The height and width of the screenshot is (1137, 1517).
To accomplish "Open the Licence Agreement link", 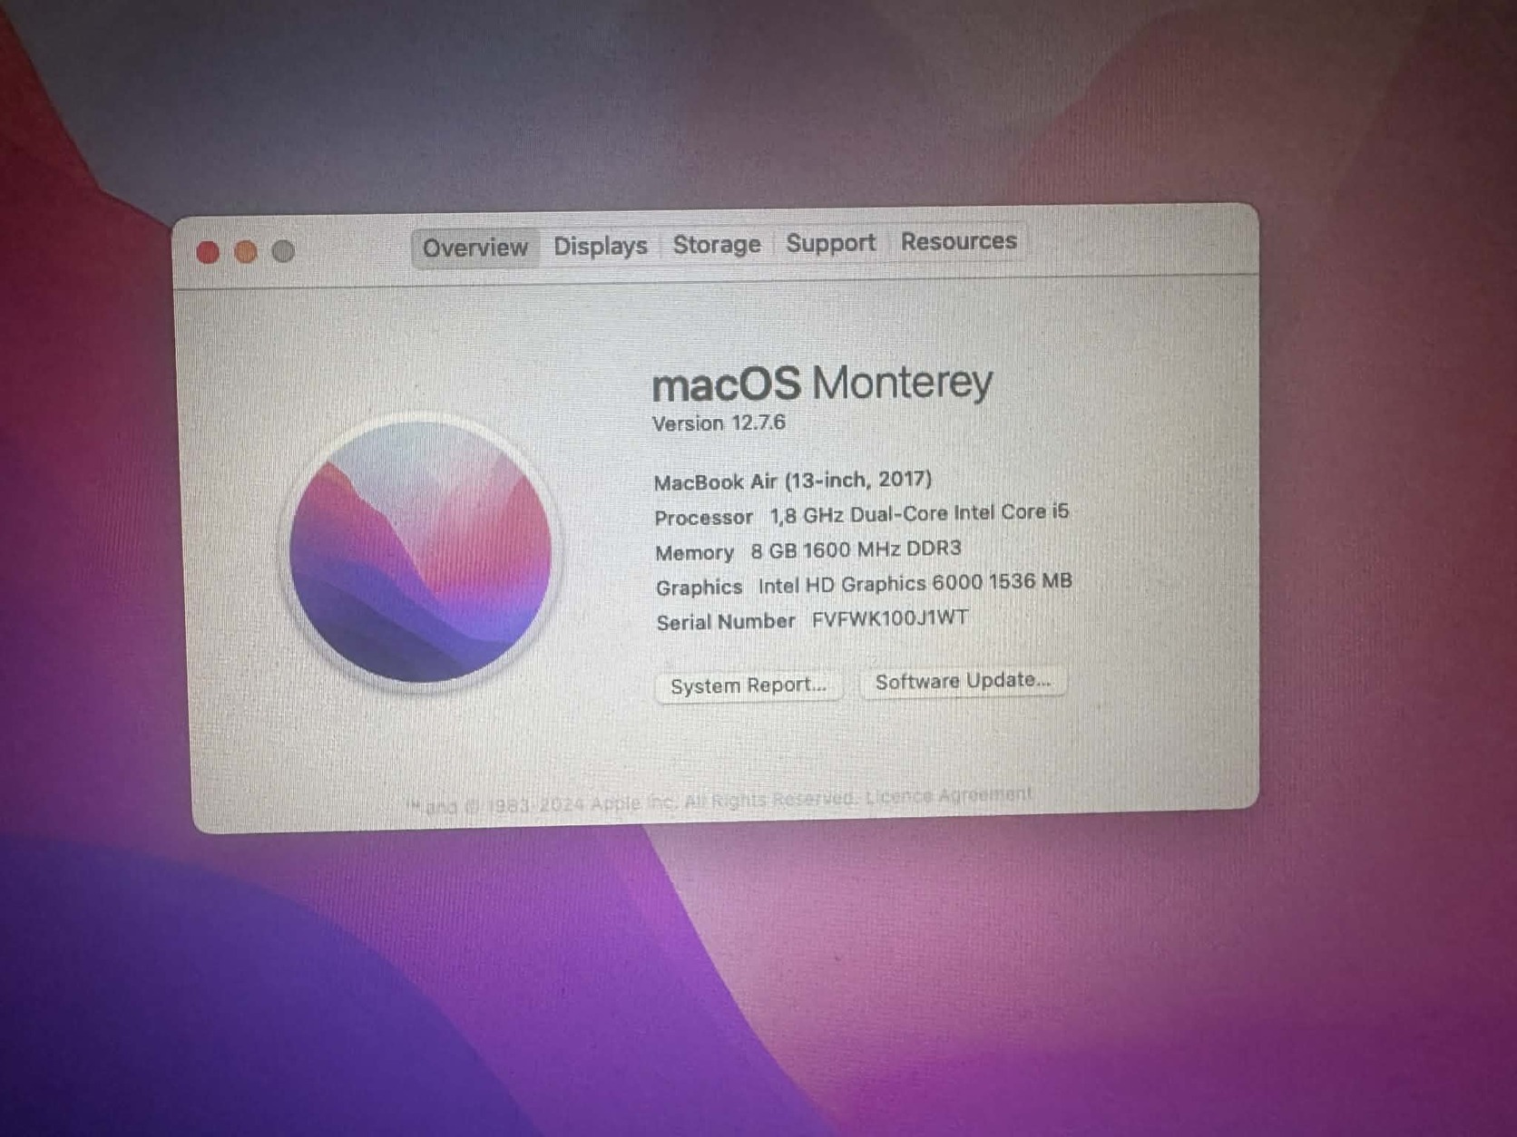I will [948, 795].
